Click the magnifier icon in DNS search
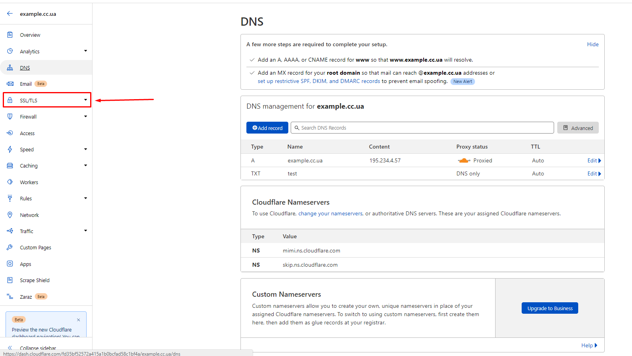 click(x=297, y=128)
